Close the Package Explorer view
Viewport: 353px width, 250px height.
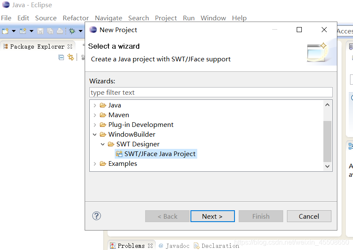coord(70,47)
